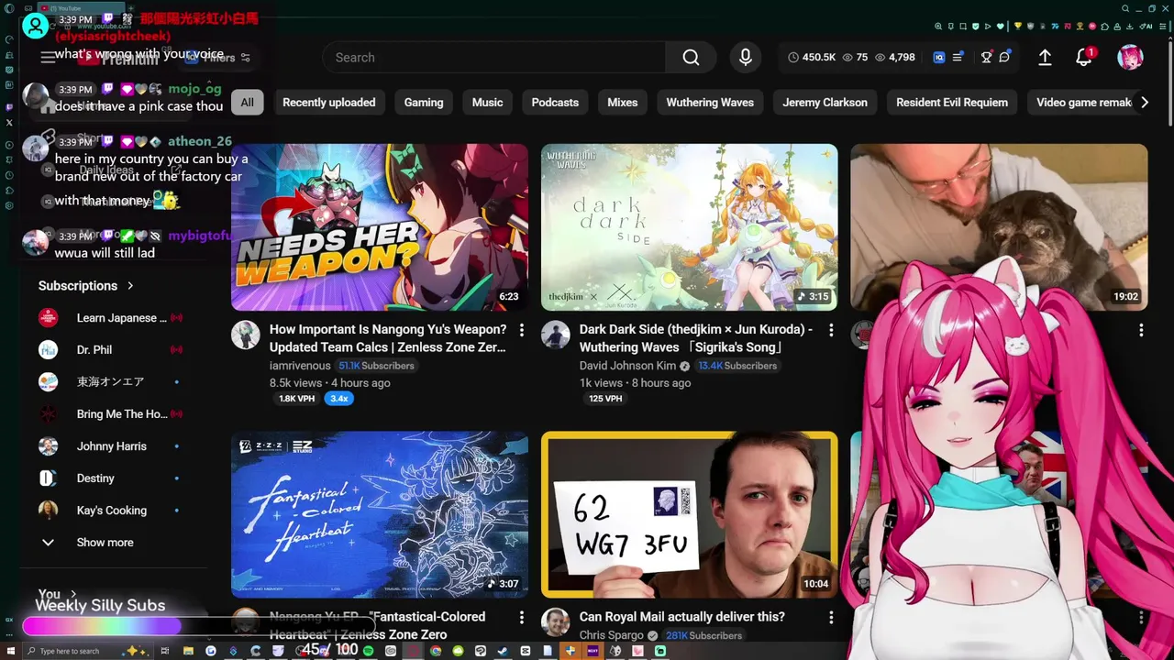Show more filter chips with right arrow

tap(1144, 103)
